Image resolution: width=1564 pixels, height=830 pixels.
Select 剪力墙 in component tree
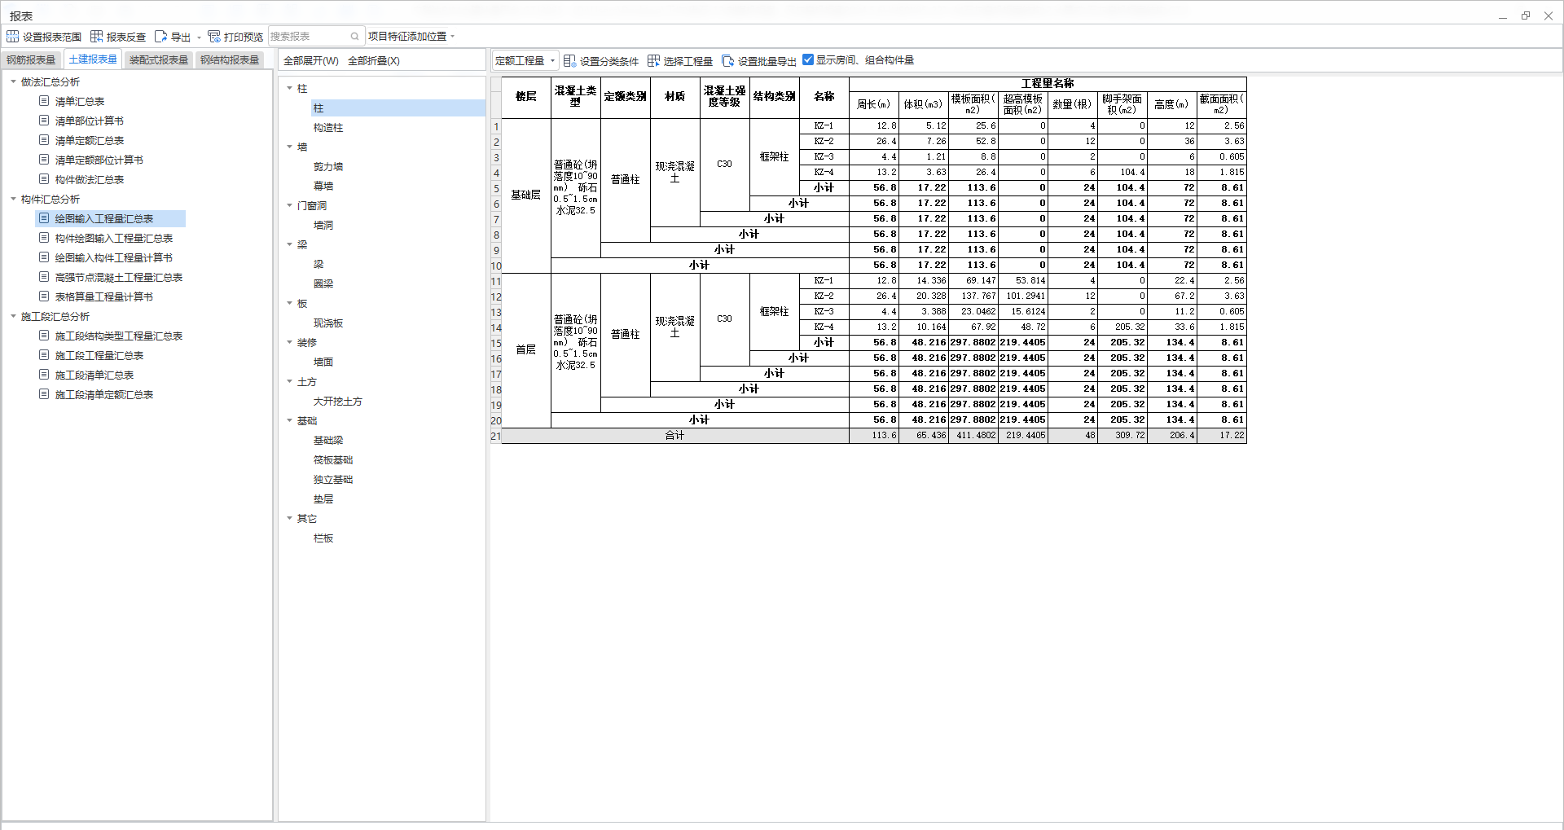click(328, 167)
